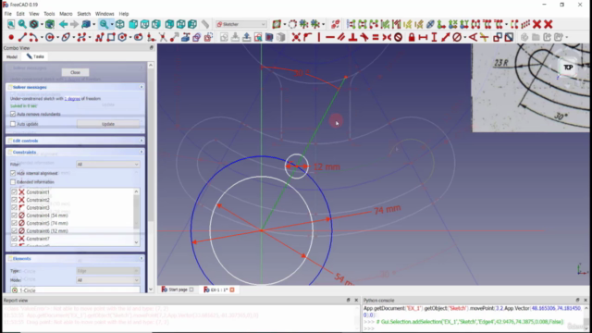This screenshot has width=592, height=333.
Task: Uncheck Constraint2 checkbox
Action: (15, 200)
